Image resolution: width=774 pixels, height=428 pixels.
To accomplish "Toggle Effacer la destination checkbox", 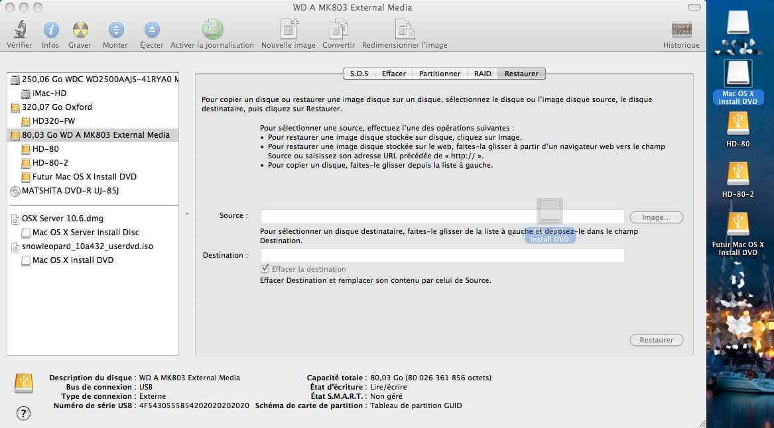I will tap(265, 269).
